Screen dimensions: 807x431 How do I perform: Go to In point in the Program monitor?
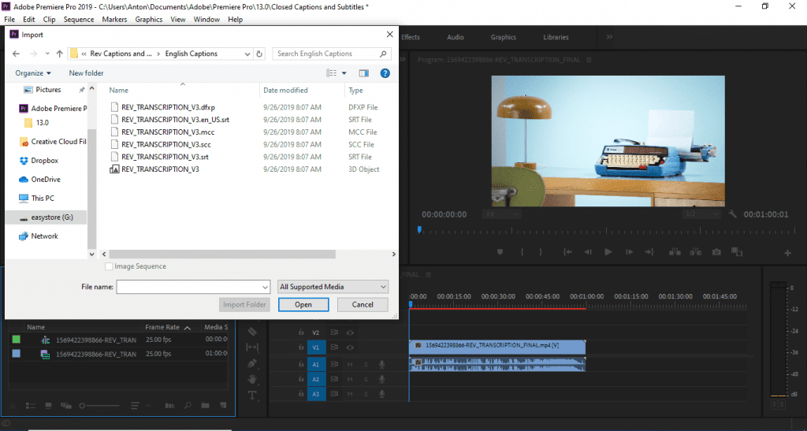coord(567,252)
